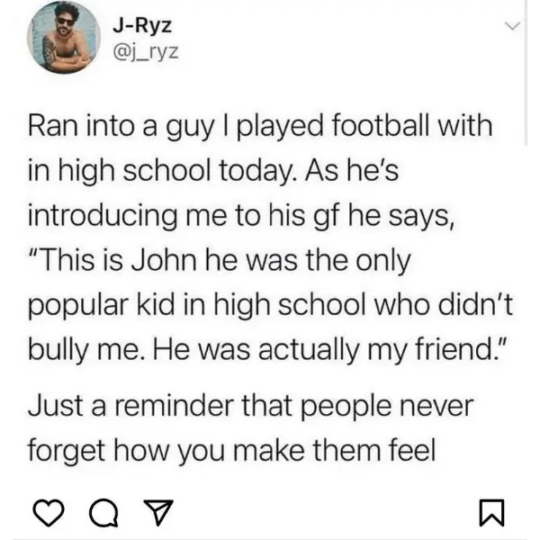
Task: Click the scrollbar on the right edge
Action: (526, 72)
